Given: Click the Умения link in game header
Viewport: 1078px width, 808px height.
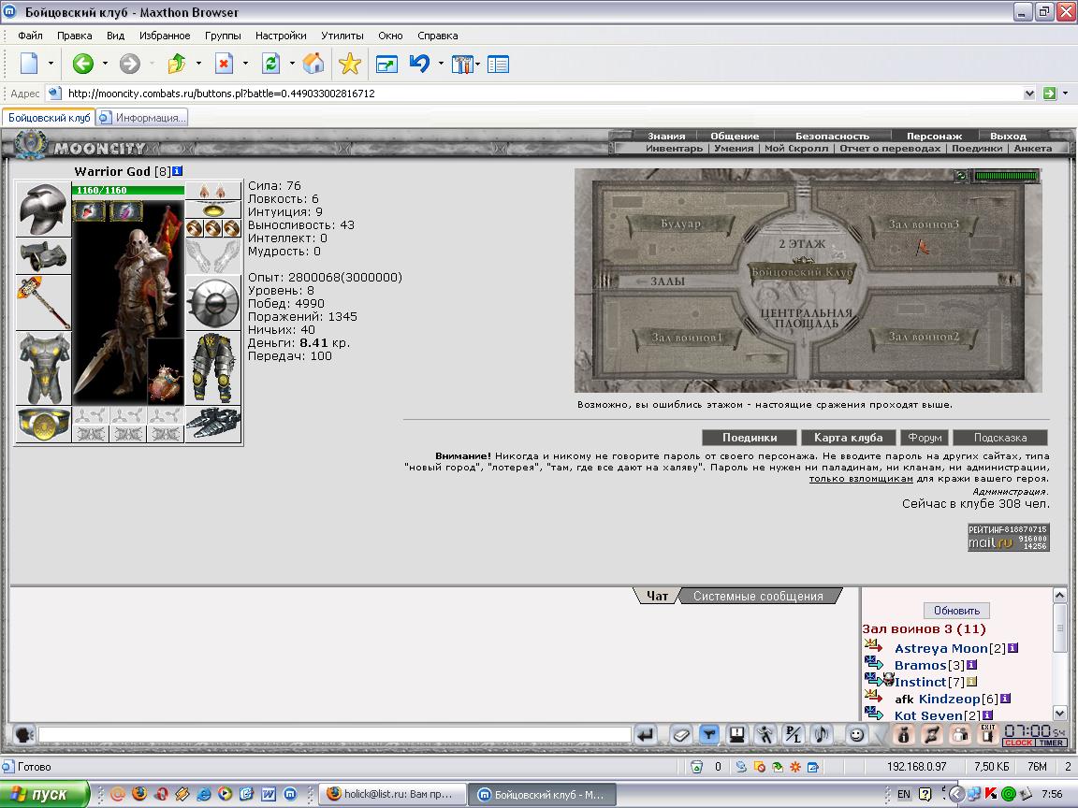Looking at the screenshot, I should tap(734, 148).
